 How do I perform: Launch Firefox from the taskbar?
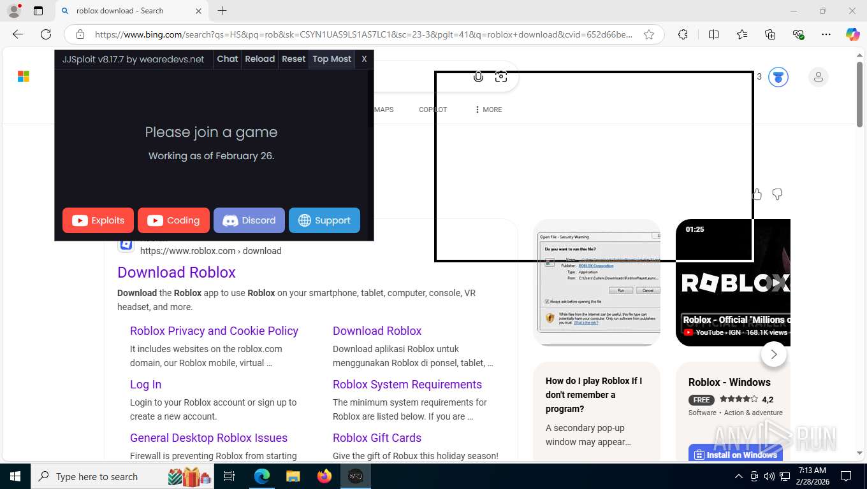(324, 476)
